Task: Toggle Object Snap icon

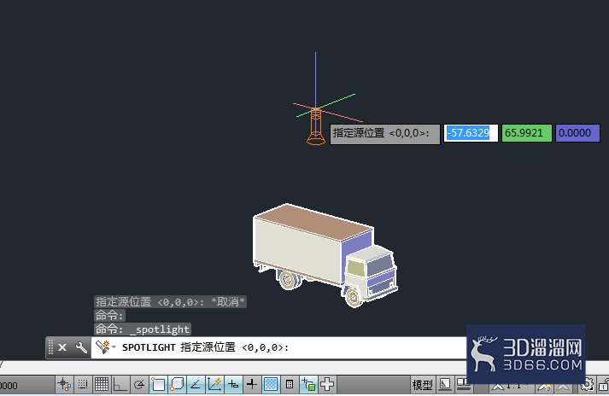Action: pyautogui.click(x=158, y=385)
